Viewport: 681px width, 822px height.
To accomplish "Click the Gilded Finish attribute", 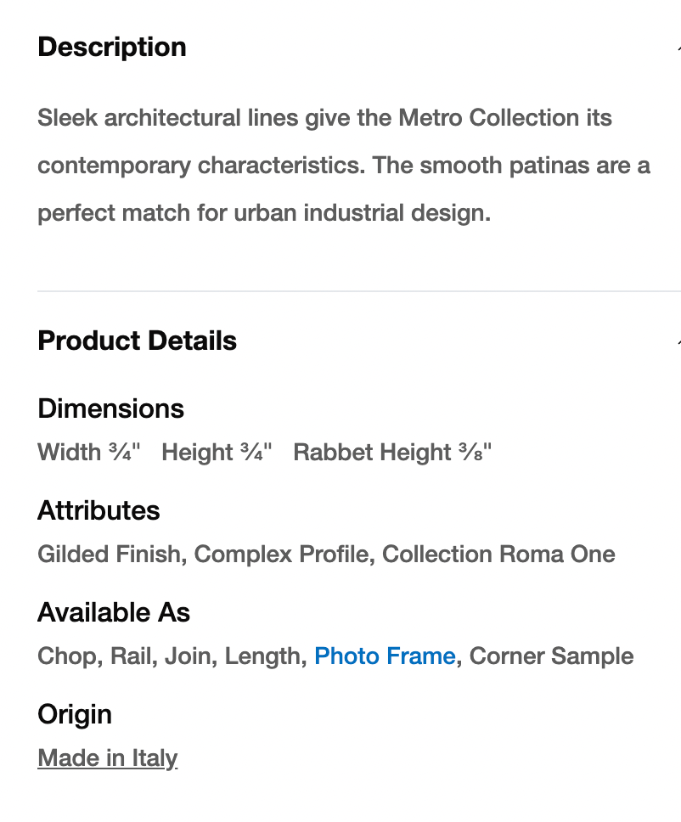I will pos(109,555).
